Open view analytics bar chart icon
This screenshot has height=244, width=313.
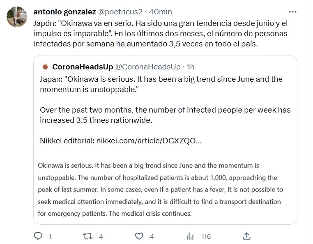point(190,236)
